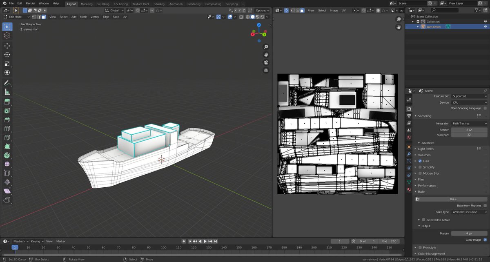Switch to UV Editing workspace tab
The height and width of the screenshot is (262, 490).
click(x=121, y=4)
